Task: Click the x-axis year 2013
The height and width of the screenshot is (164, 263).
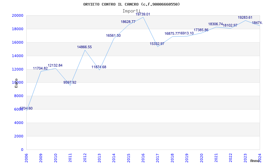Action: tap(99, 158)
